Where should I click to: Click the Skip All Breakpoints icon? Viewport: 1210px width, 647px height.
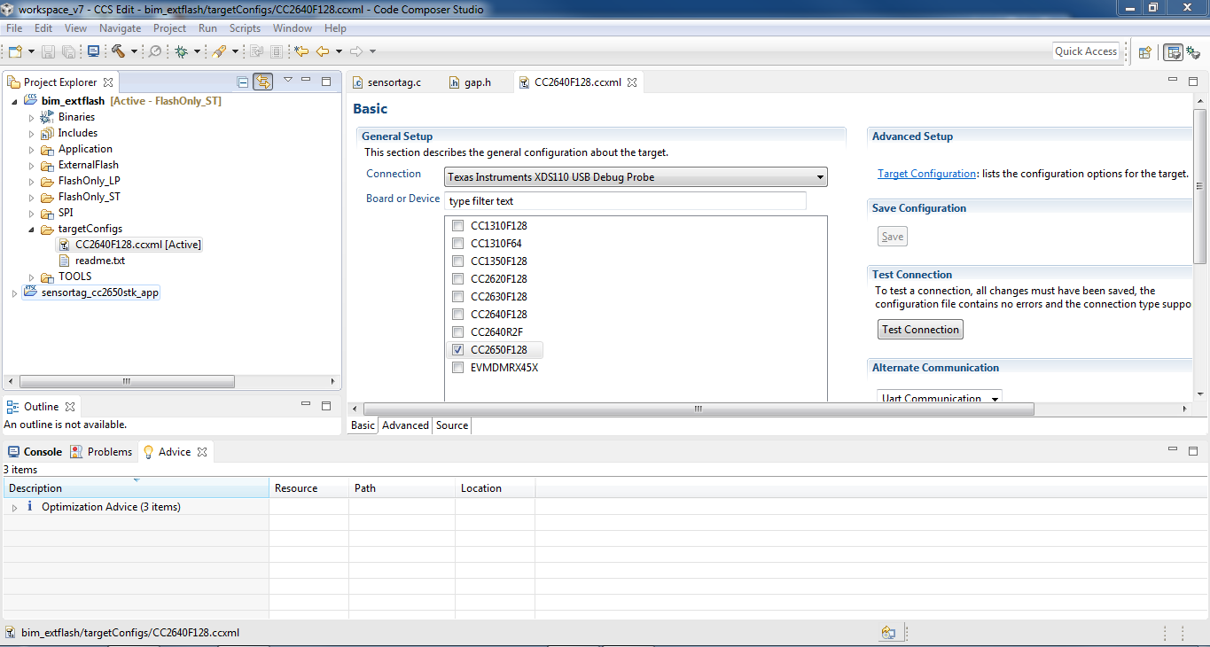[x=155, y=51]
